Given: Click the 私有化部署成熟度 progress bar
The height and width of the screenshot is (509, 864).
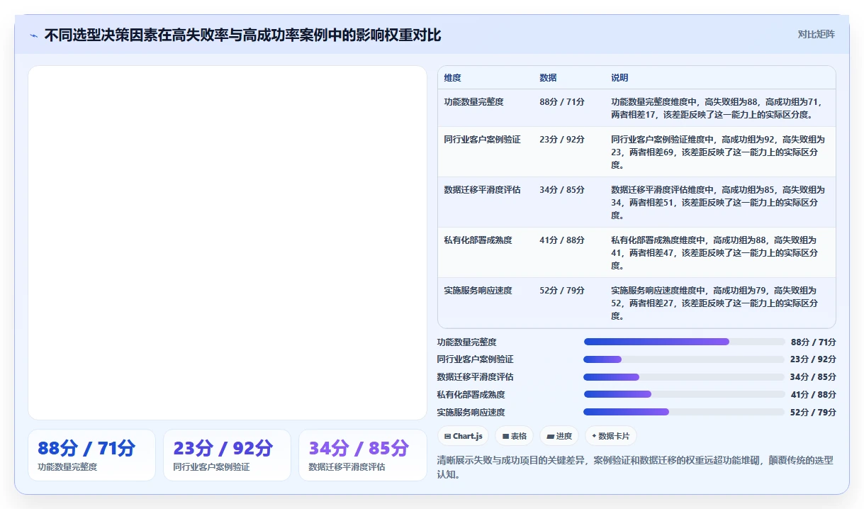Looking at the screenshot, I should click(684, 394).
